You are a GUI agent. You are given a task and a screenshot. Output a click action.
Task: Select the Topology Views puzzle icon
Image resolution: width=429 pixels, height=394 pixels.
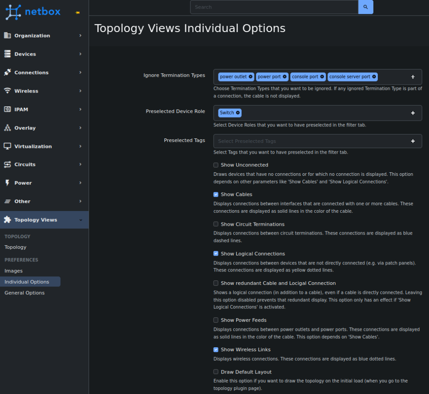tap(7, 219)
